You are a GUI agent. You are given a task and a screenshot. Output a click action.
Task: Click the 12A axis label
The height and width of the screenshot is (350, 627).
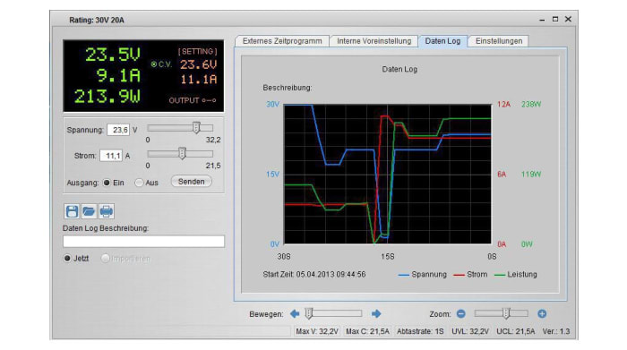(503, 104)
